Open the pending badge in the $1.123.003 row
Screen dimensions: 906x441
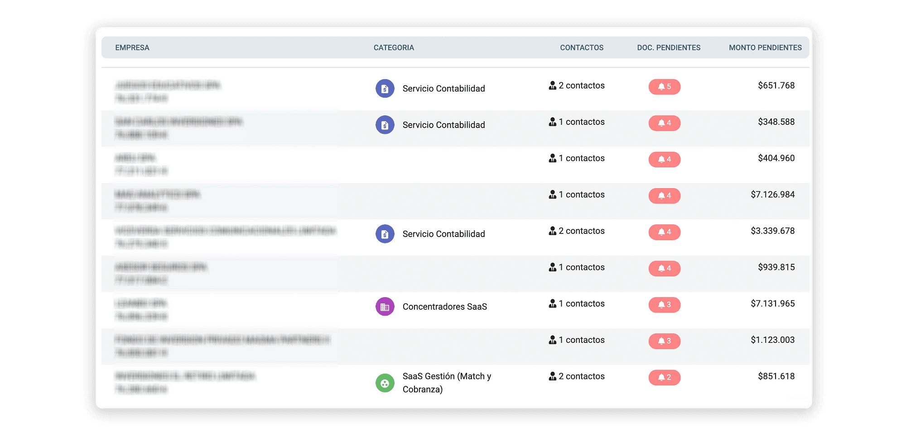pyautogui.click(x=665, y=341)
